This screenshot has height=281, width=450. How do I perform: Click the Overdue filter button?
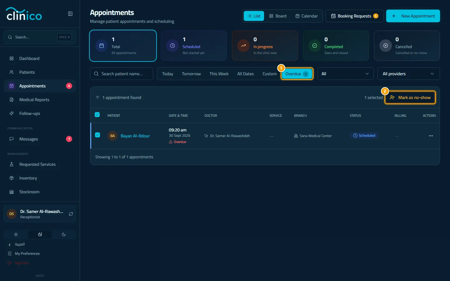click(x=297, y=74)
